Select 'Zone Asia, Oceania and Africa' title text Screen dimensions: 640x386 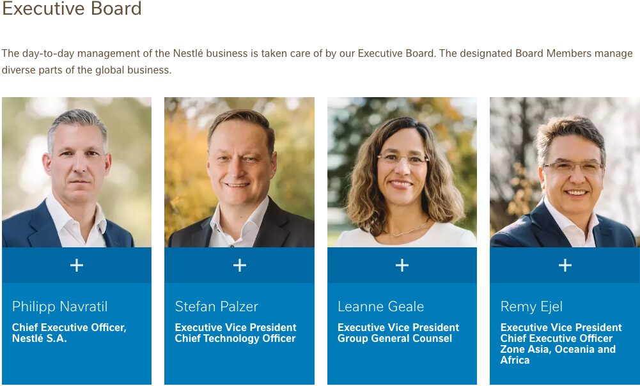pos(558,355)
